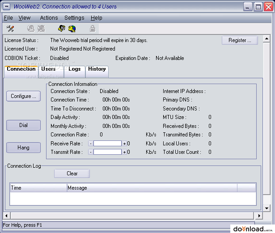Click the 'Disabled' connection state value
Viewport: 275px width, 233px height.
(109, 91)
